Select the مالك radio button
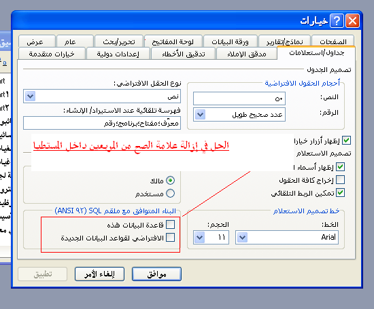The width and height of the screenshot is (374, 309). pyautogui.click(x=170, y=181)
